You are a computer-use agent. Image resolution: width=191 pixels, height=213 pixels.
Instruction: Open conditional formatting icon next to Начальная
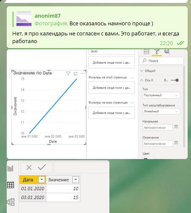coord(176,127)
